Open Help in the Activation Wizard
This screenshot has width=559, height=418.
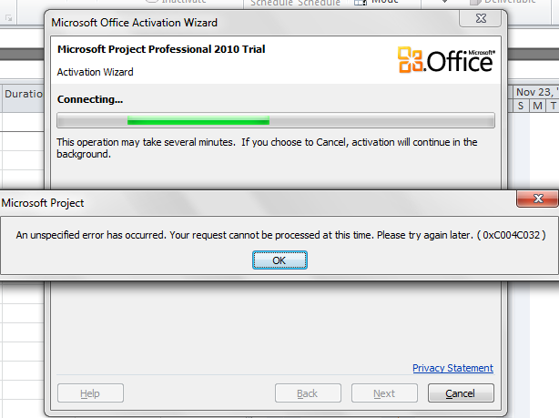click(x=90, y=393)
